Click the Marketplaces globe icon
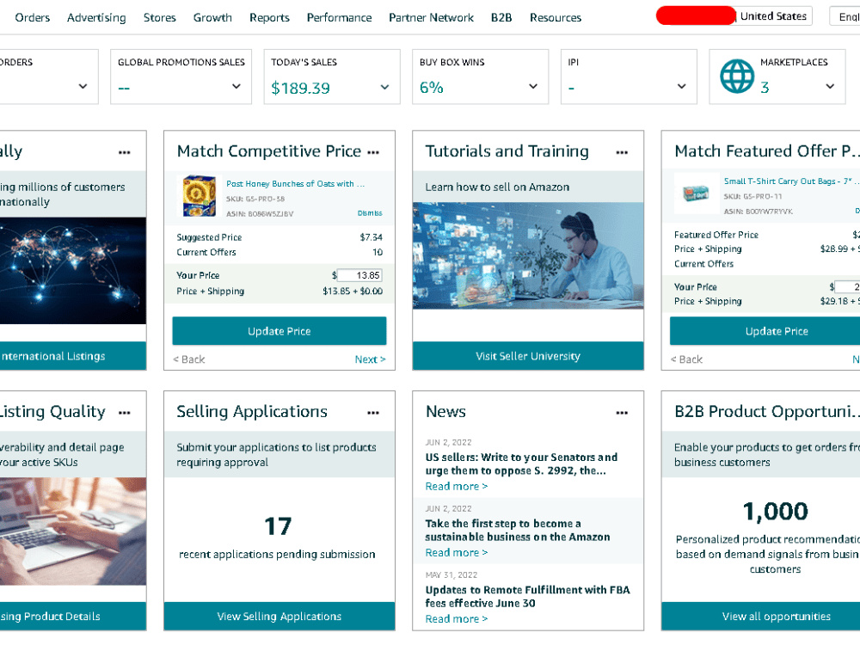 (x=737, y=77)
